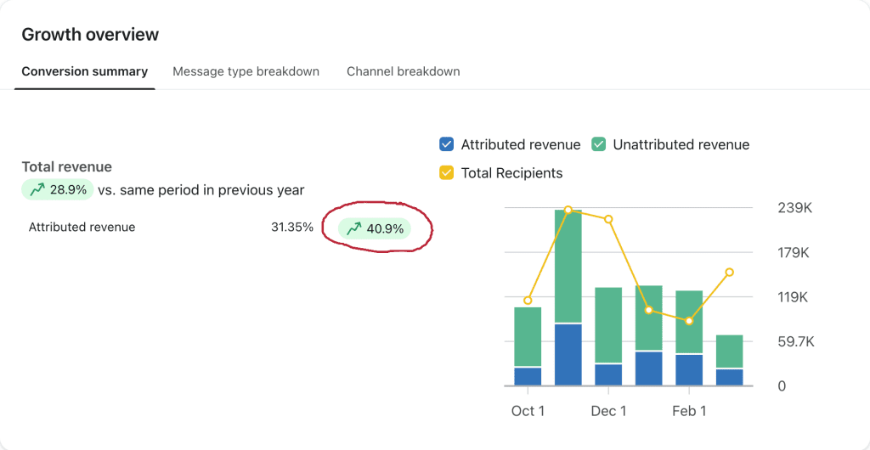Screen dimensions: 870x450
Task: Click the Total recipients peak data point
Action: coord(568,210)
